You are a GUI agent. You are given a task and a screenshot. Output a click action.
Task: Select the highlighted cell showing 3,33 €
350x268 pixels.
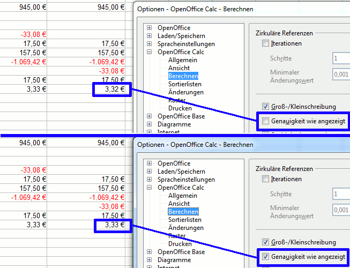112,225
